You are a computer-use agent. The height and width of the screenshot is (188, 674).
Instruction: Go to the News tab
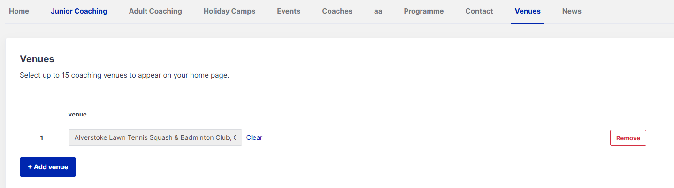572,11
